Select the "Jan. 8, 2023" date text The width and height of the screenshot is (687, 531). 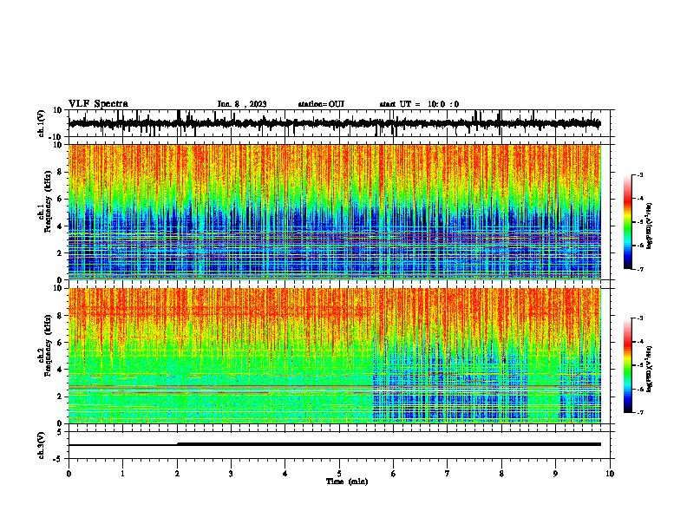pyautogui.click(x=242, y=104)
